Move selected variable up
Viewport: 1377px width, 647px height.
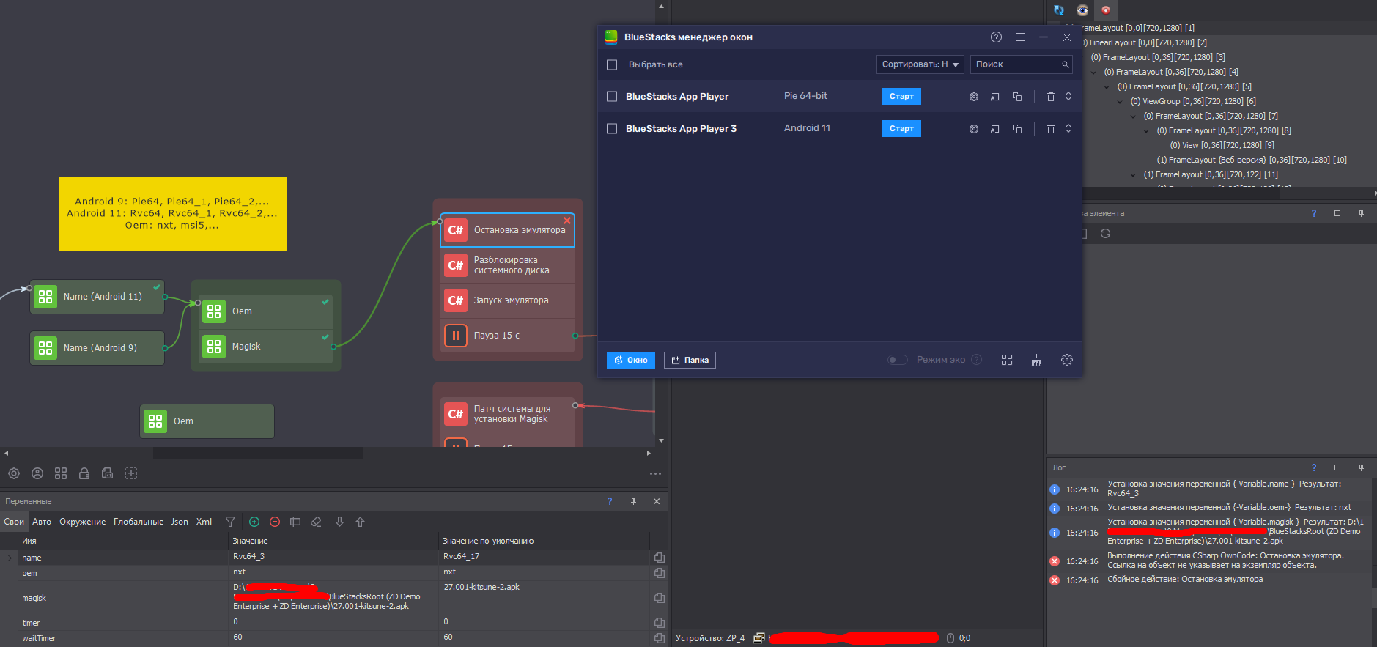click(x=360, y=522)
